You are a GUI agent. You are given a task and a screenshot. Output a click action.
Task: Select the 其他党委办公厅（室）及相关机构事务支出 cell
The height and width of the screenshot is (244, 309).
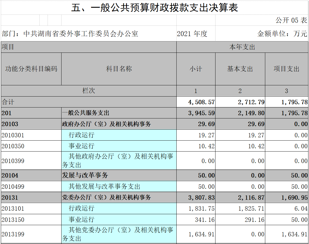pyautogui.click(x=119, y=234)
